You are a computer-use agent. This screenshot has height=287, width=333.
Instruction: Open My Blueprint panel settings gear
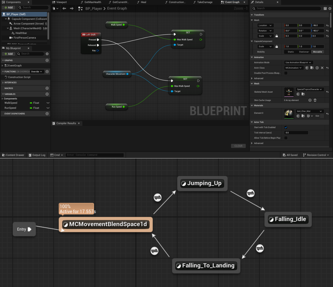coord(47,54)
